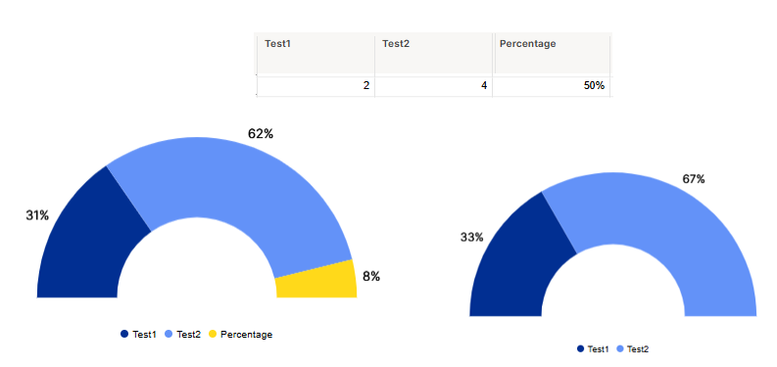
Task: Click the Test1 legend dot in left chart
Action: (x=124, y=335)
